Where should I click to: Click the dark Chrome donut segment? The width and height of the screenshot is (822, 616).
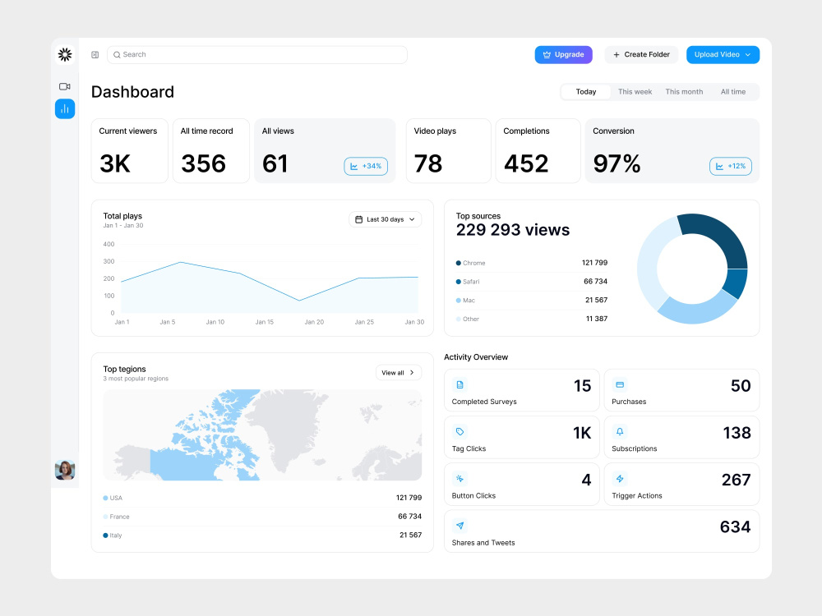(x=723, y=237)
